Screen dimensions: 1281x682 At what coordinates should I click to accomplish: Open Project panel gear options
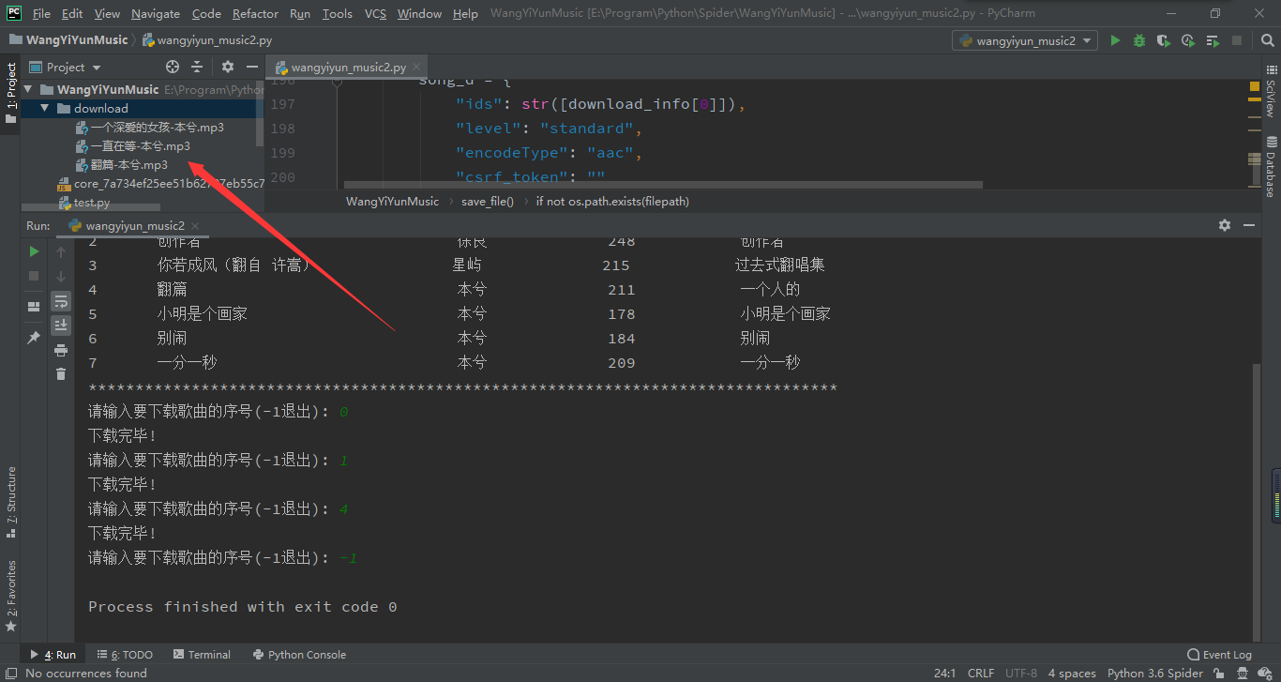point(228,67)
